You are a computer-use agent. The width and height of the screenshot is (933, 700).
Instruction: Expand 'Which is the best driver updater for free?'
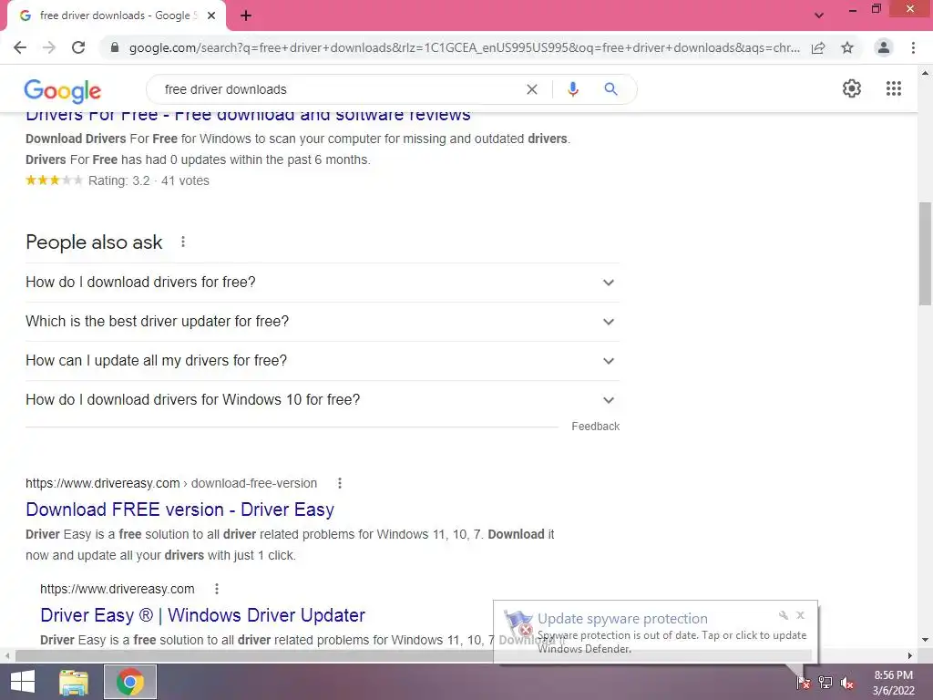pos(323,322)
